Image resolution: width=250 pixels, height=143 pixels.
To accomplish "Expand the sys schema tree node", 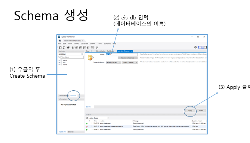I will click(59, 62).
